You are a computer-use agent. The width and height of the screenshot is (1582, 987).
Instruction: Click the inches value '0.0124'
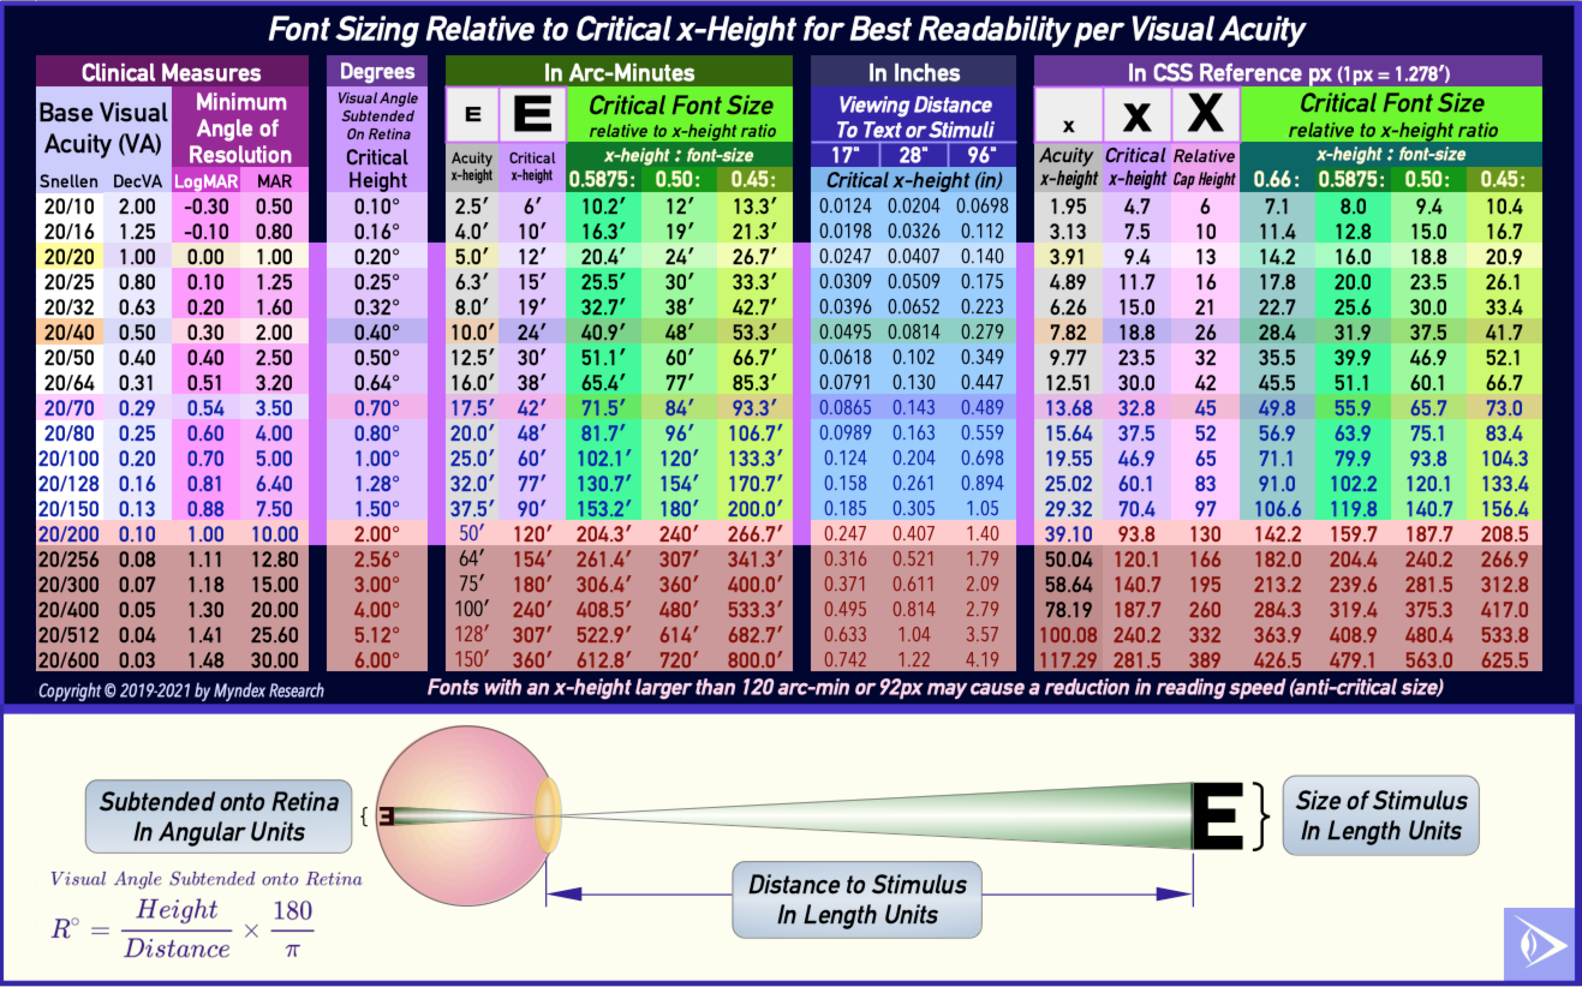coord(845,207)
